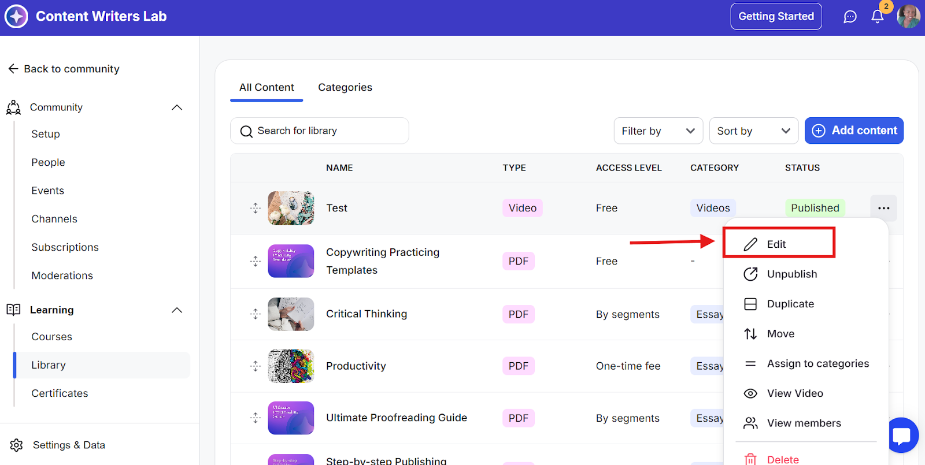Click the drag handle for Test row

(256, 208)
